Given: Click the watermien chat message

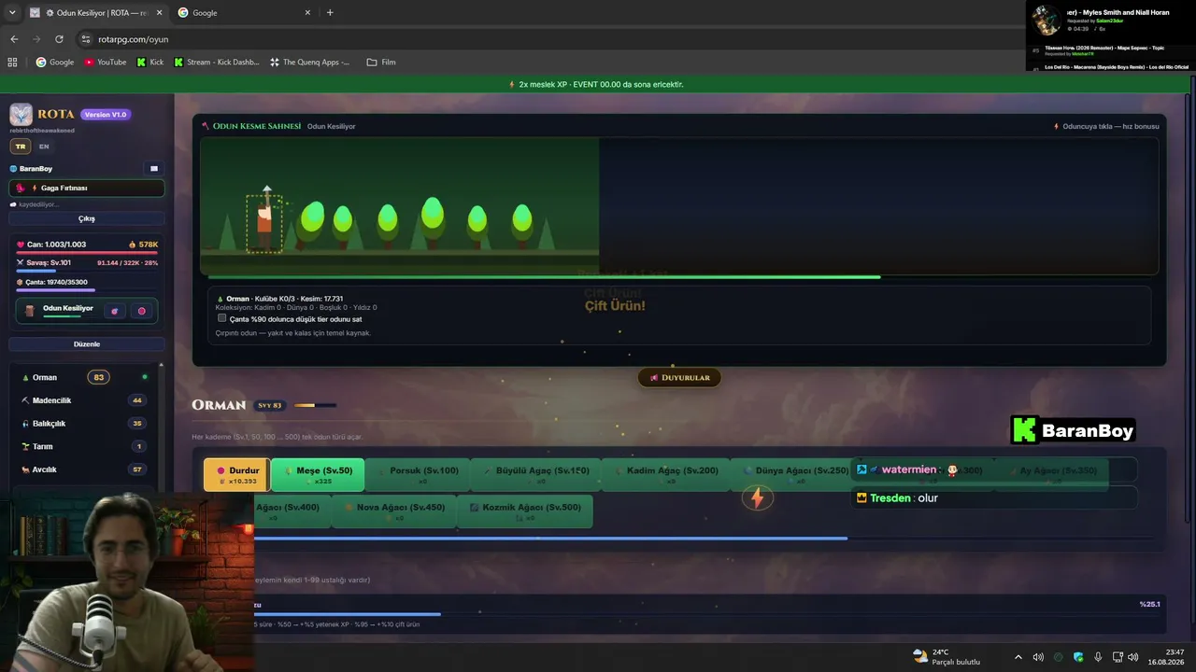Looking at the screenshot, I should click(993, 470).
